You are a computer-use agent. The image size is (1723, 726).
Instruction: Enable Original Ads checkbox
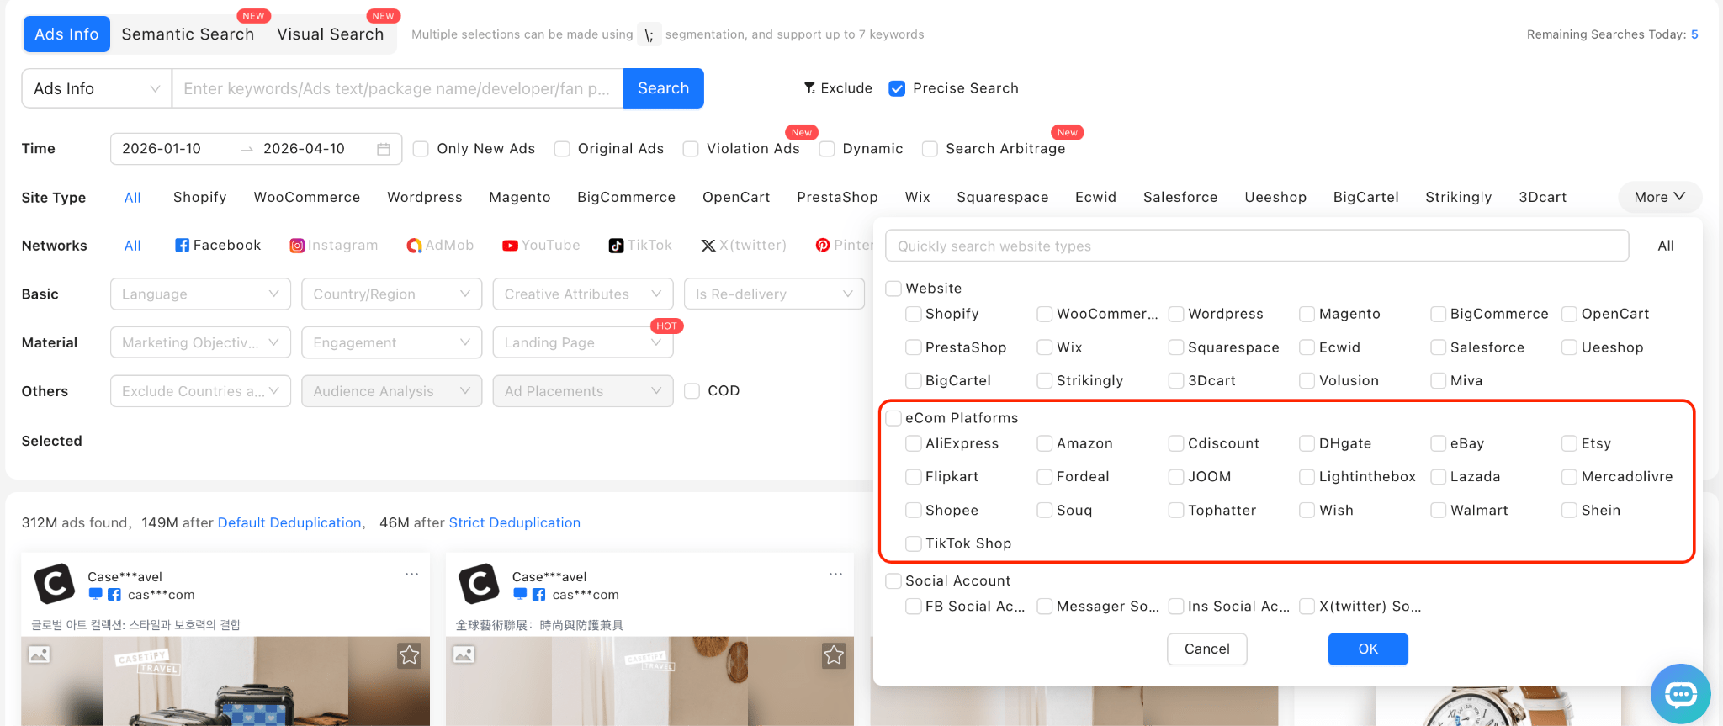tap(562, 149)
